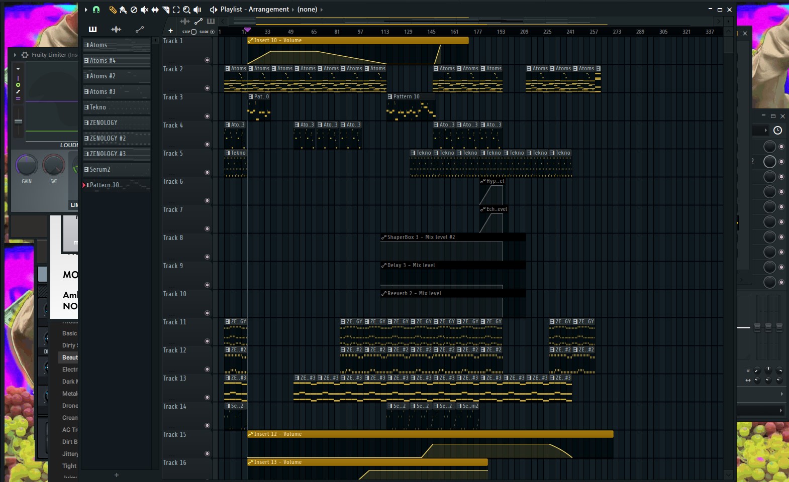This screenshot has height=482, width=789.
Task: Activate the Zoom magnifier tool
Action: [186, 10]
